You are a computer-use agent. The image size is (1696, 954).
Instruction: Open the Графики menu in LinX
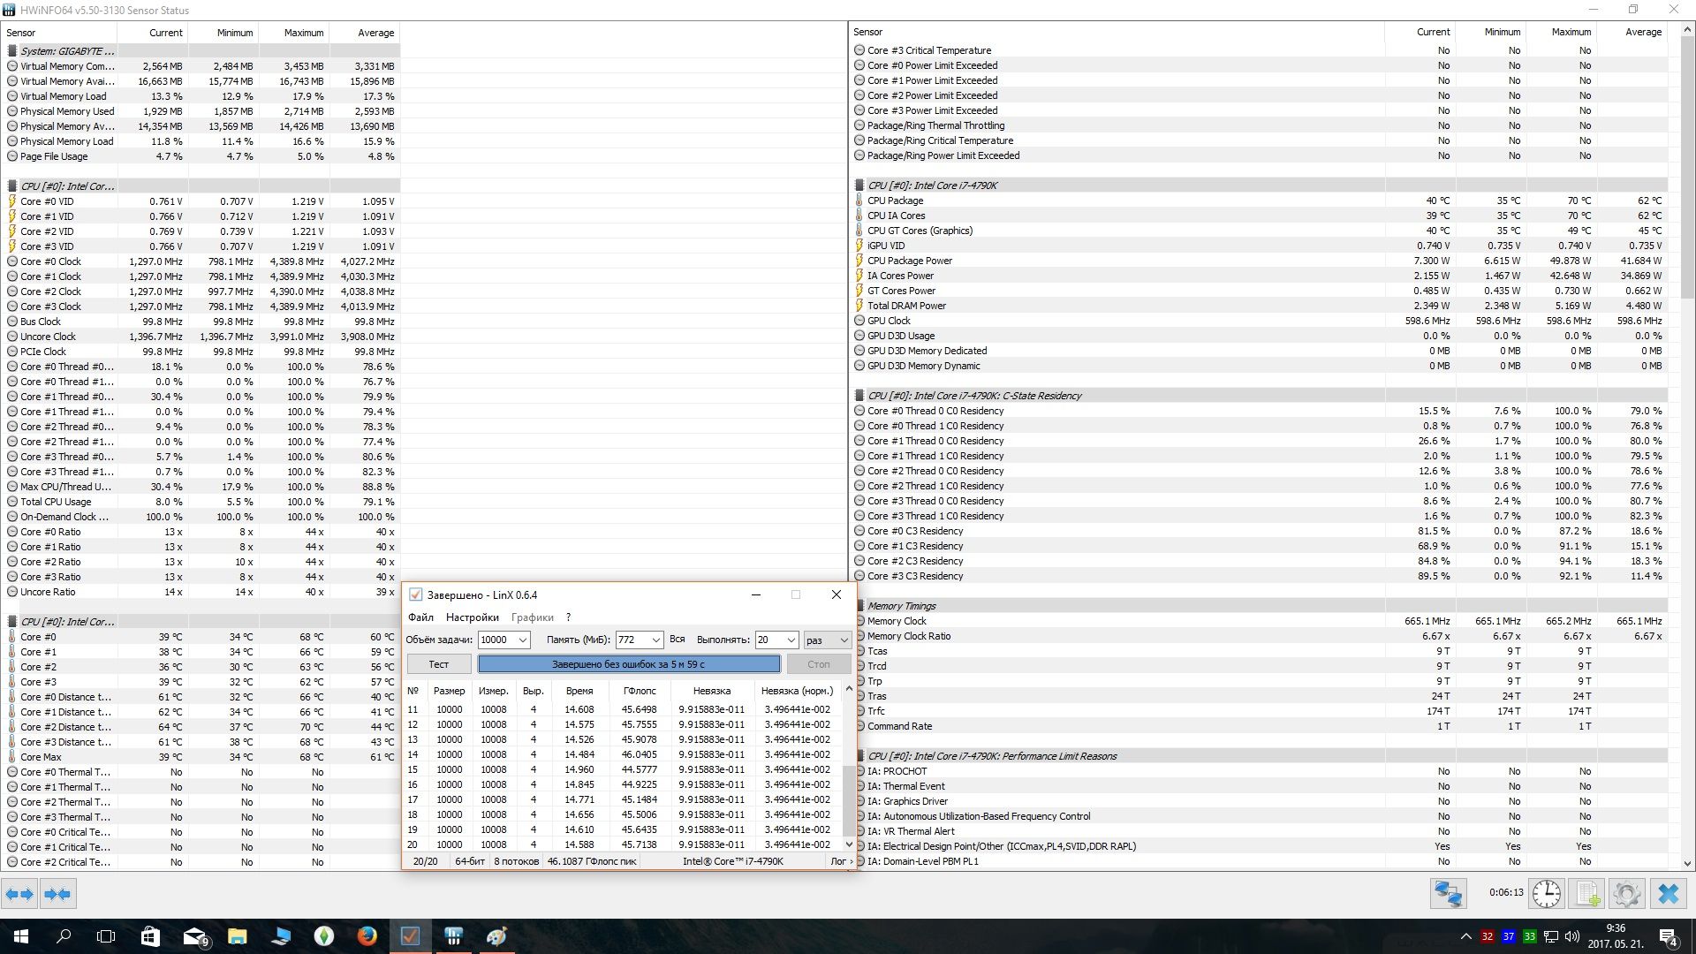tap(533, 617)
